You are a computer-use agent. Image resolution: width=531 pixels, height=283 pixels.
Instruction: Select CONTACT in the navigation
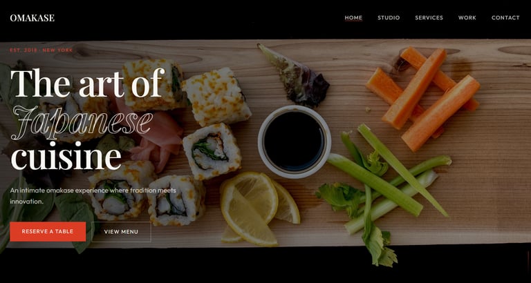pyautogui.click(x=505, y=18)
